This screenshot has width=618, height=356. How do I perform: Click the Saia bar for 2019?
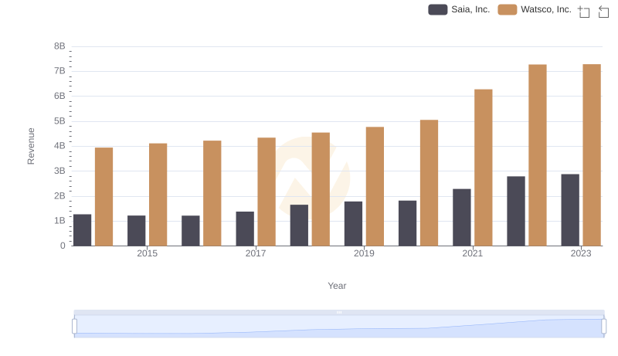click(353, 224)
